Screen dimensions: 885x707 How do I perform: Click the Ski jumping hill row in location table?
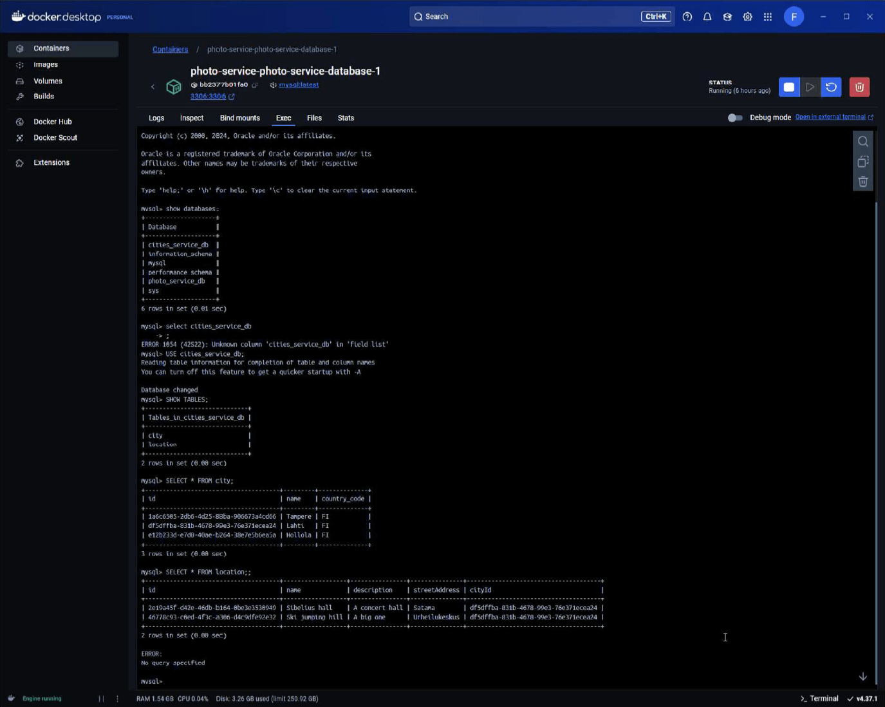(x=373, y=617)
